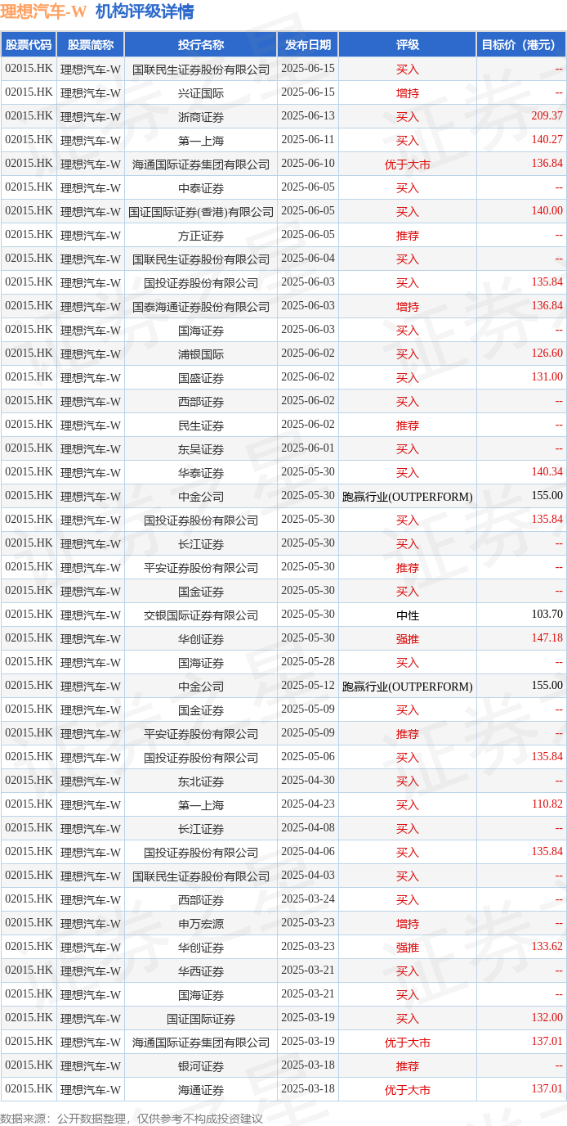The height and width of the screenshot is (1126, 567).
Task: Select the 华泰证券 institution cell
Action: point(201,473)
